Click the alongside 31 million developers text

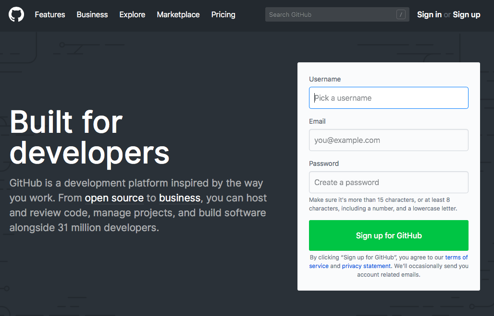(84, 227)
